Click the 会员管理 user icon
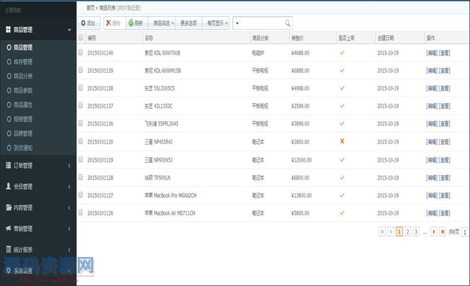Viewport: 470px width, 286px height. coord(8,186)
